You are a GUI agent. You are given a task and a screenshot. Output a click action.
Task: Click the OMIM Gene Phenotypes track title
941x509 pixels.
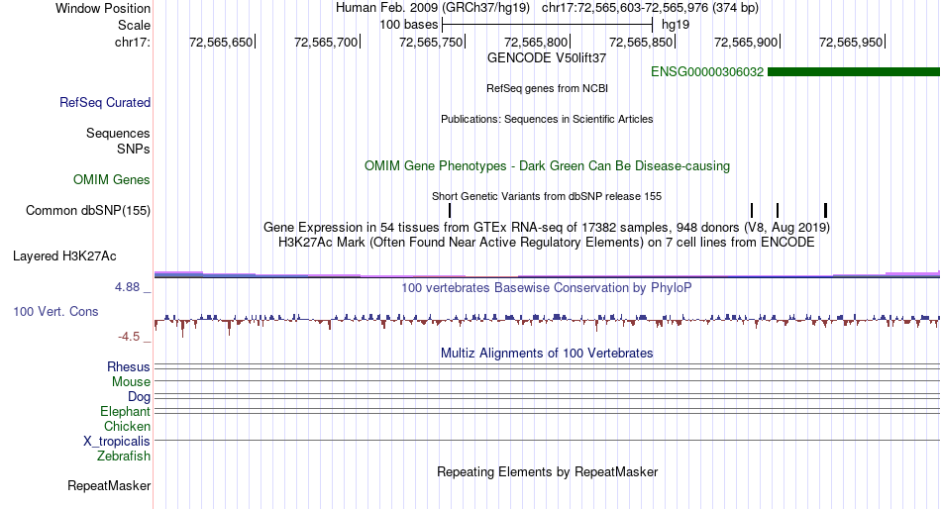(547, 165)
